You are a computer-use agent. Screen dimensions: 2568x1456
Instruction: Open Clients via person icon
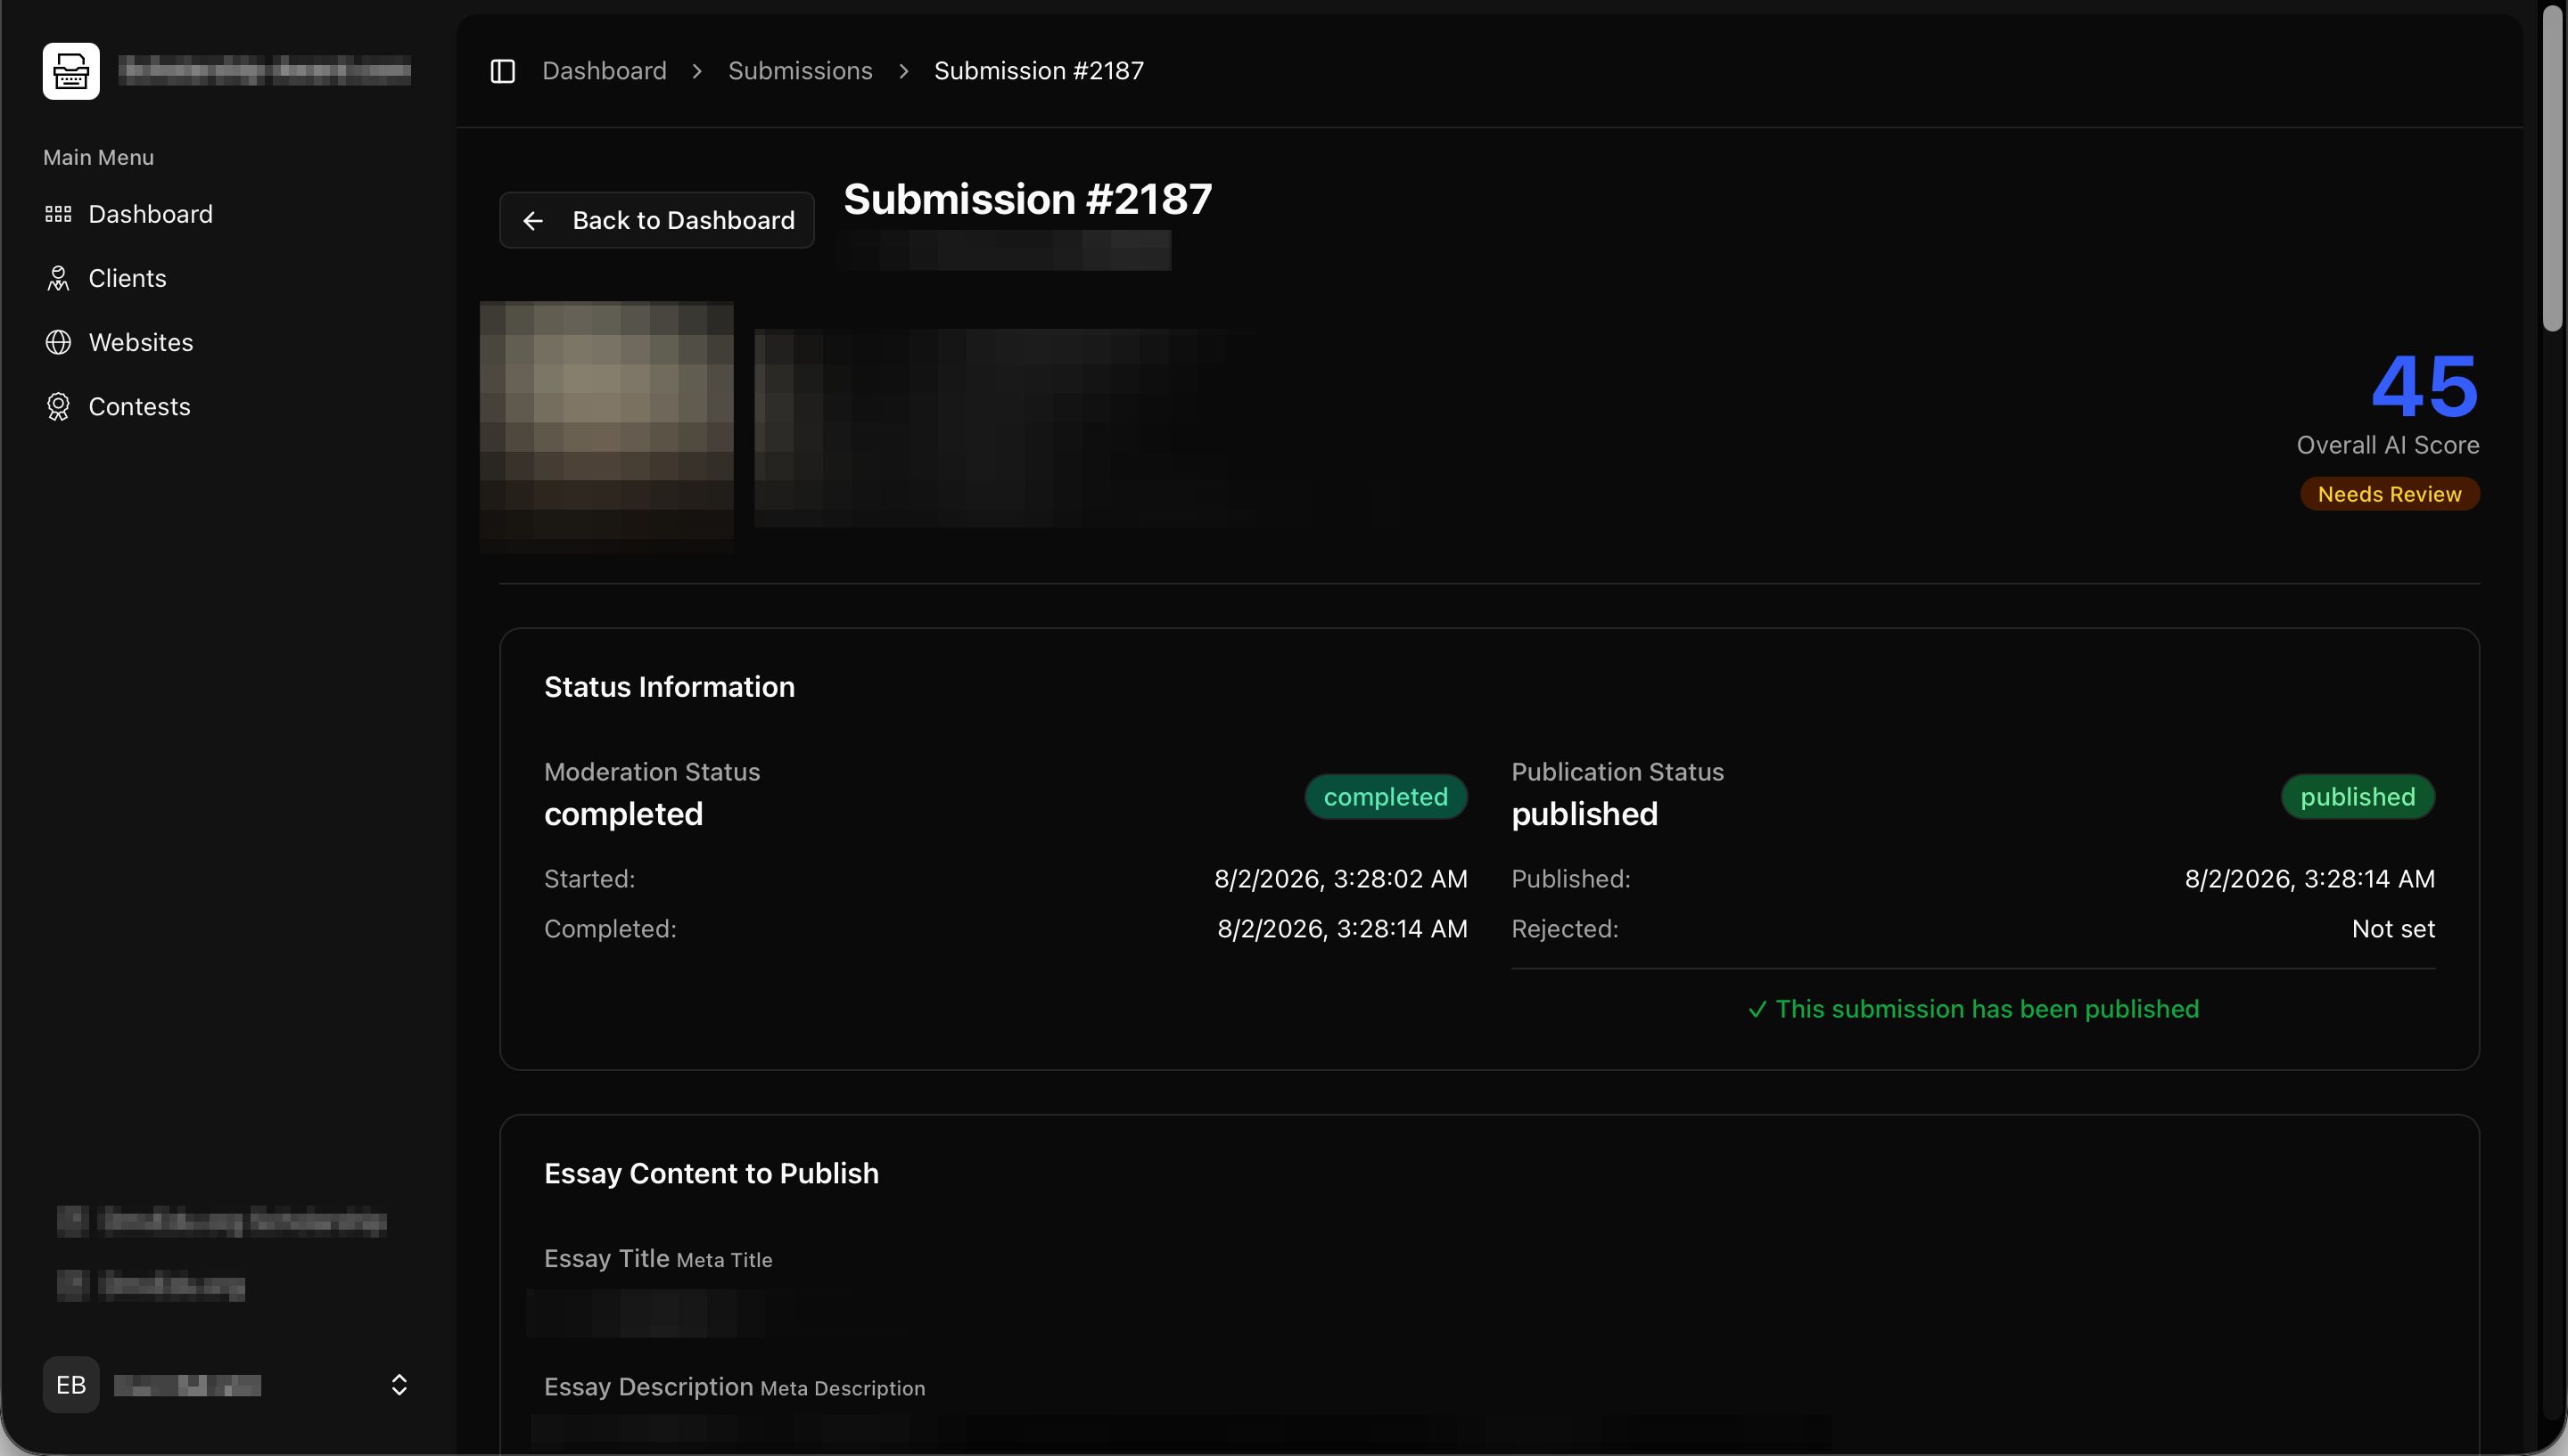tap(58, 278)
